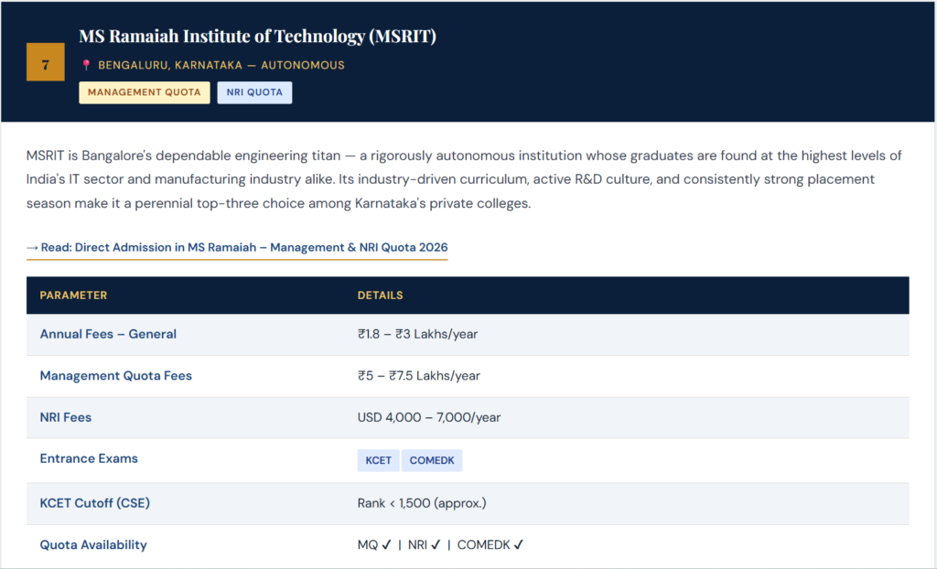
Task: Click the pink location pin icon
Action: [x=85, y=65]
